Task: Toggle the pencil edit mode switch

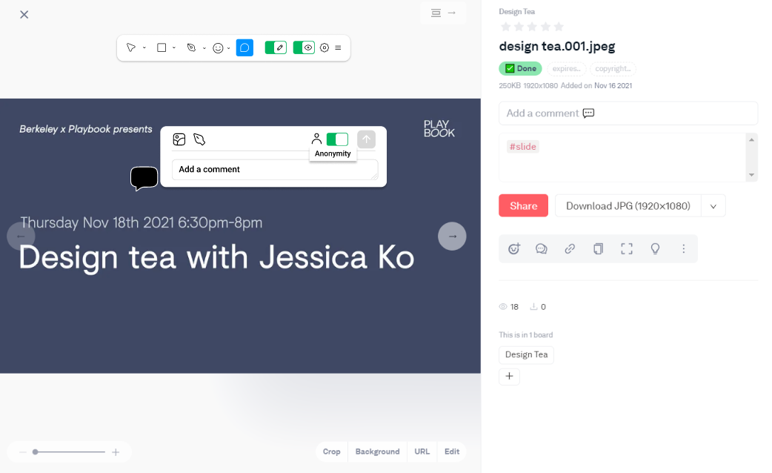Action: [x=276, y=47]
